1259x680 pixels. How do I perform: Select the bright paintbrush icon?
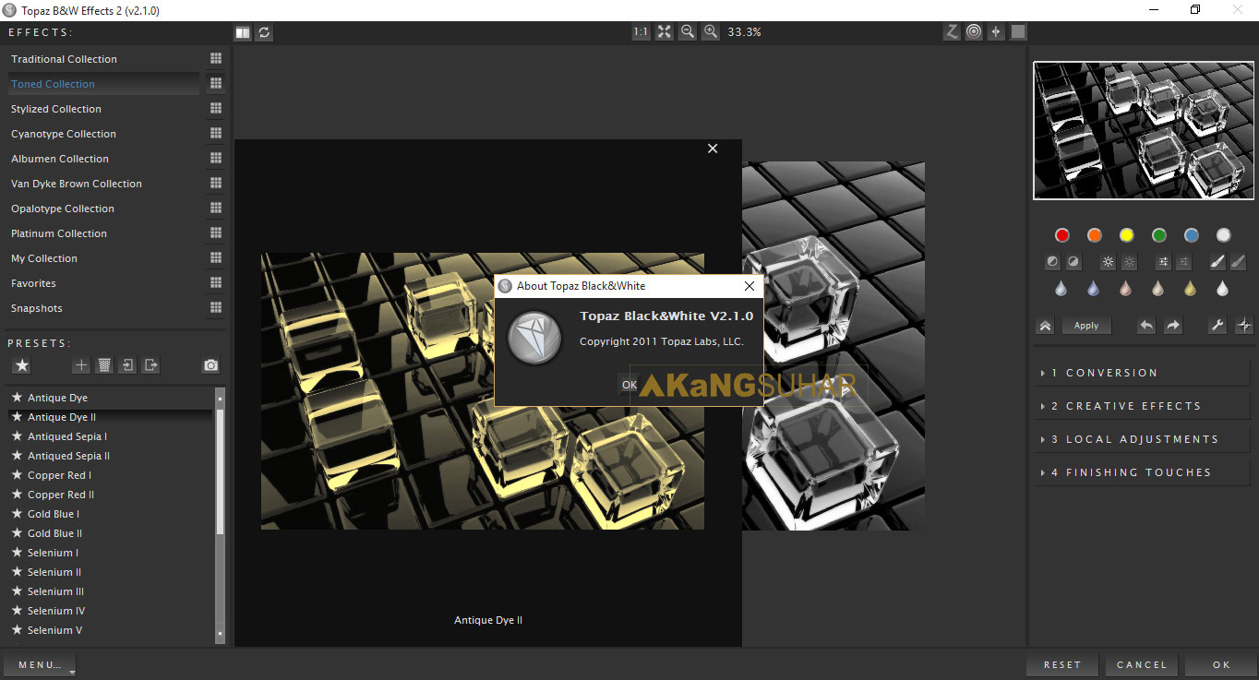click(x=1217, y=262)
